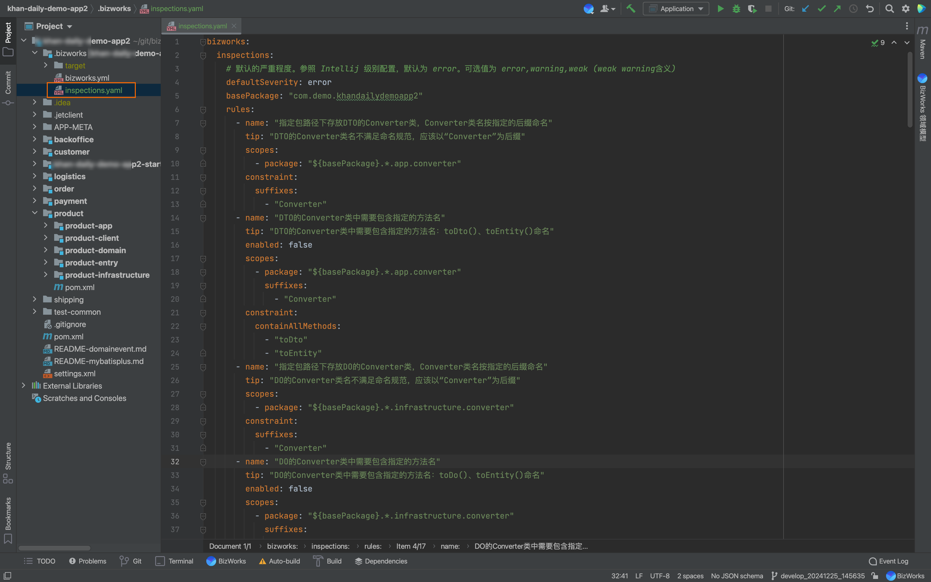
Task: Open IDE settings gear icon
Action: click(x=906, y=9)
